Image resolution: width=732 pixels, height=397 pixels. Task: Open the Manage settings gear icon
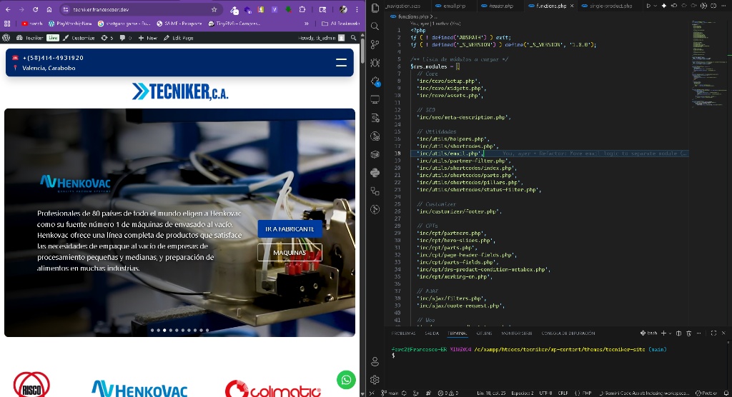tap(375, 379)
